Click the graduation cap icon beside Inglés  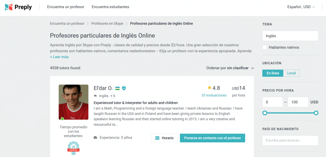[95, 96]
